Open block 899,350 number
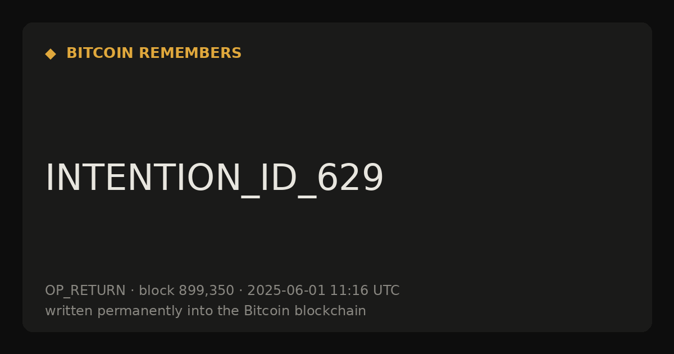 point(206,291)
